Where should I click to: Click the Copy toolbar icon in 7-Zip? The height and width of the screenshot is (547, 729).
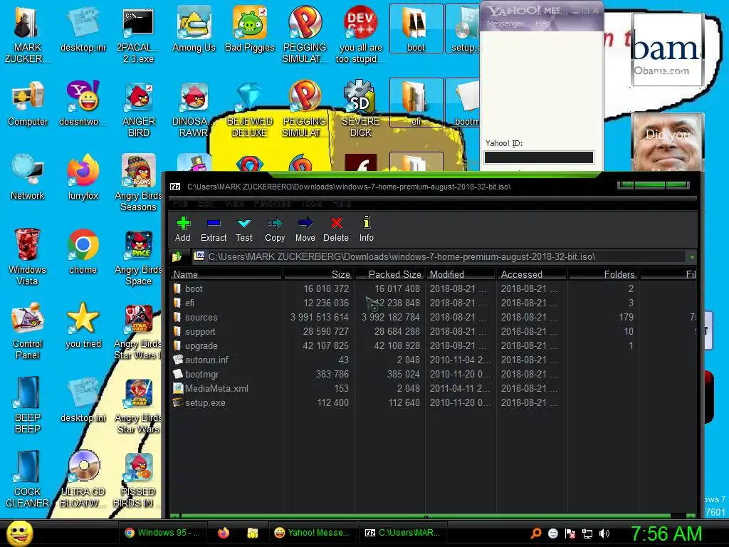click(x=275, y=223)
